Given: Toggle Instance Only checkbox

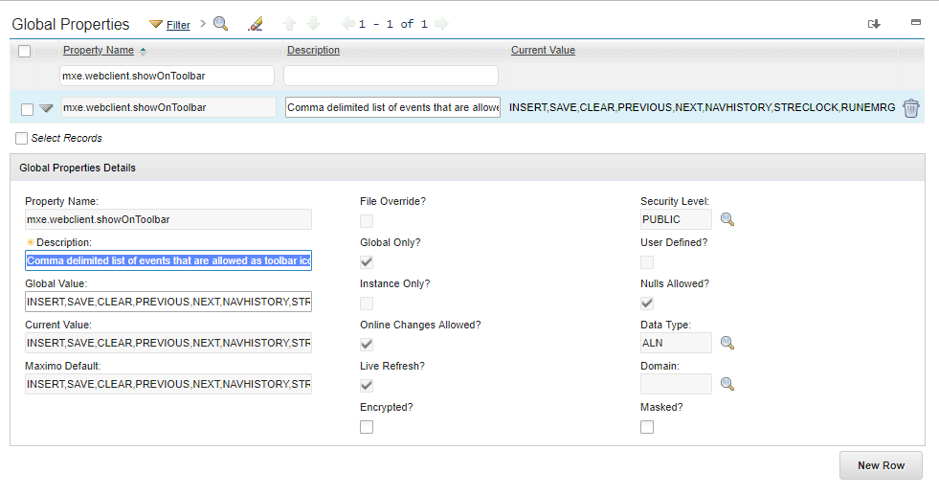Looking at the screenshot, I should pos(367,304).
